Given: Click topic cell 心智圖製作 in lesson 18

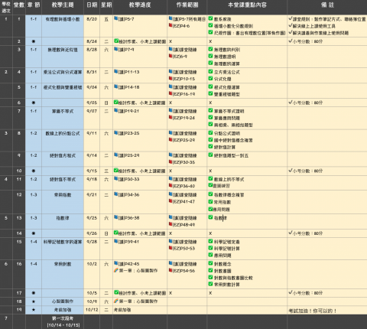Looking at the screenshot, I should 63,301.
